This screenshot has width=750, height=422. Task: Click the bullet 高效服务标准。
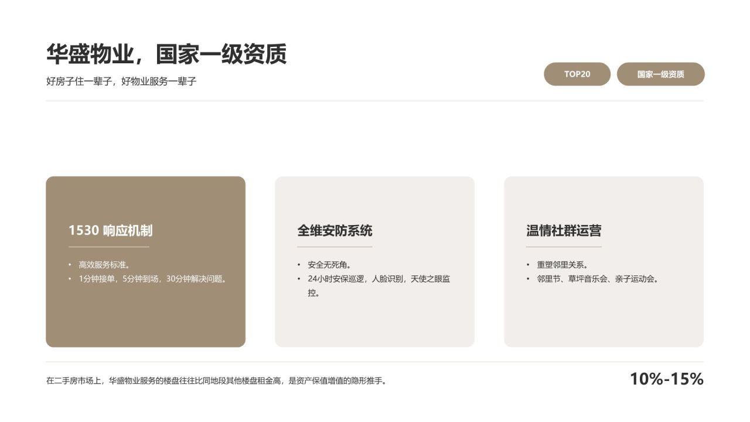tap(104, 265)
